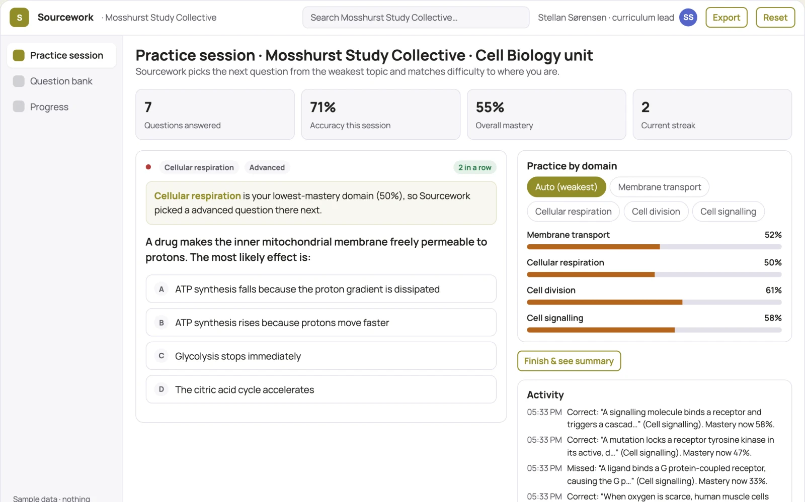Click the Current streak card
The image size is (805, 502).
click(x=712, y=115)
